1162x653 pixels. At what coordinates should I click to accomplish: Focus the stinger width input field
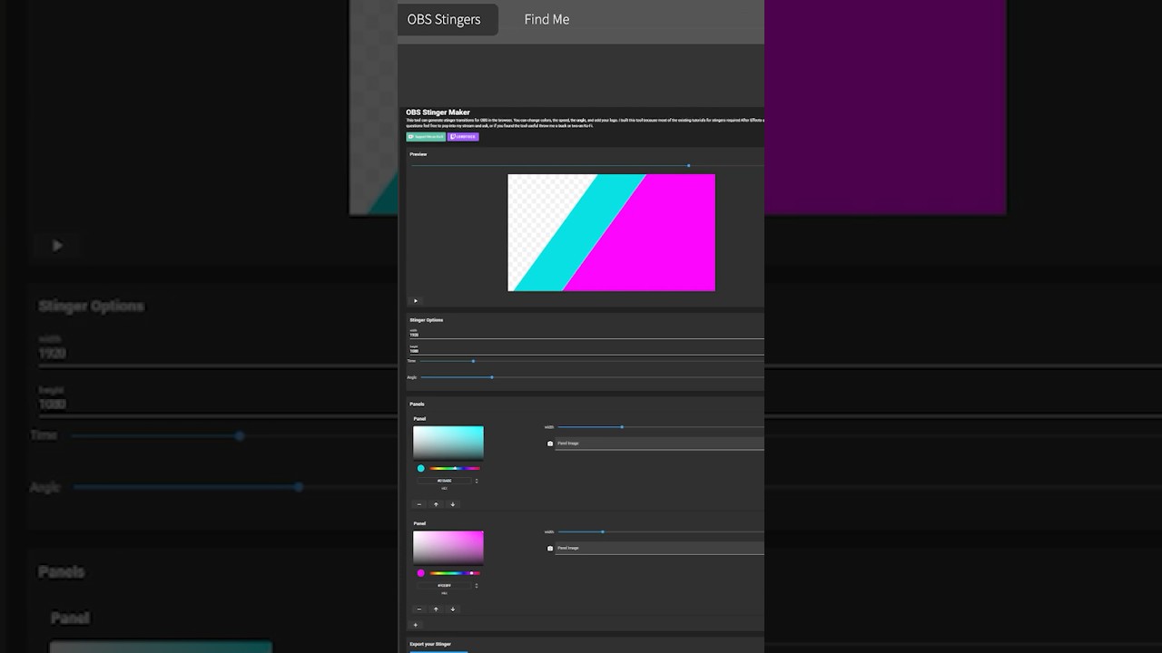pyautogui.click(x=586, y=334)
